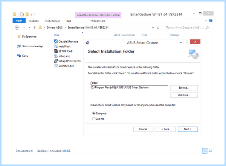Click the Сеть network icon
The width and height of the screenshot is (226, 166).
tap(19, 56)
